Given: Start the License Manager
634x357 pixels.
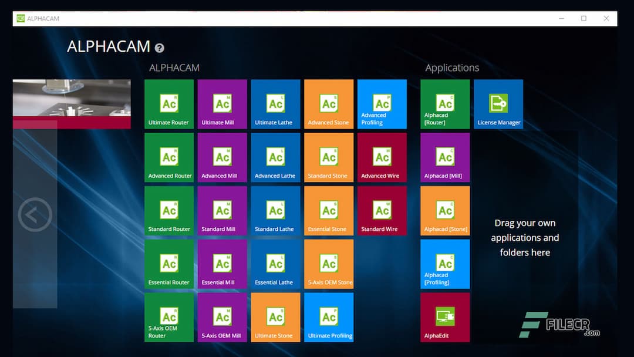Looking at the screenshot, I should pyautogui.click(x=498, y=103).
